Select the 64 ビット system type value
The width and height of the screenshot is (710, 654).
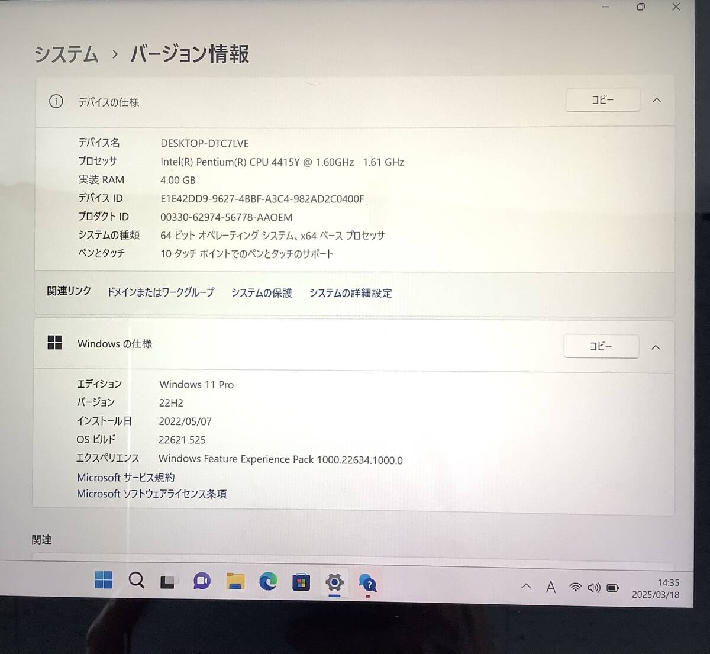pos(273,236)
